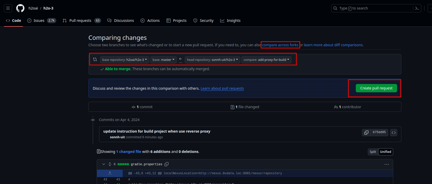Open the Pull requests tab

(x=82, y=21)
